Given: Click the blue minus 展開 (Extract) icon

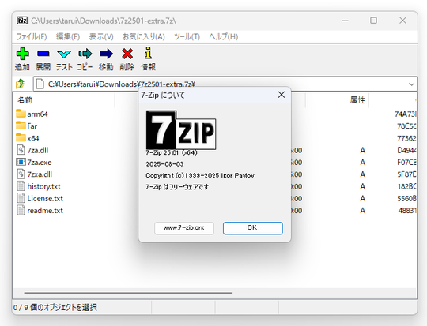Looking at the screenshot, I should [x=43, y=54].
